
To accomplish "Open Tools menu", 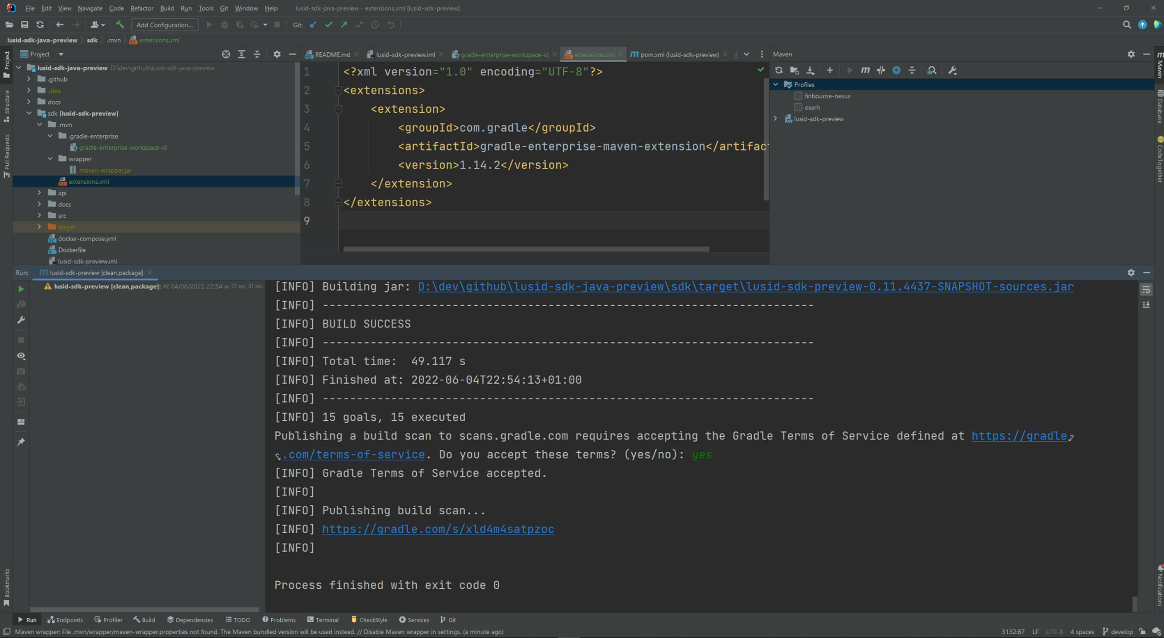I will click(206, 8).
